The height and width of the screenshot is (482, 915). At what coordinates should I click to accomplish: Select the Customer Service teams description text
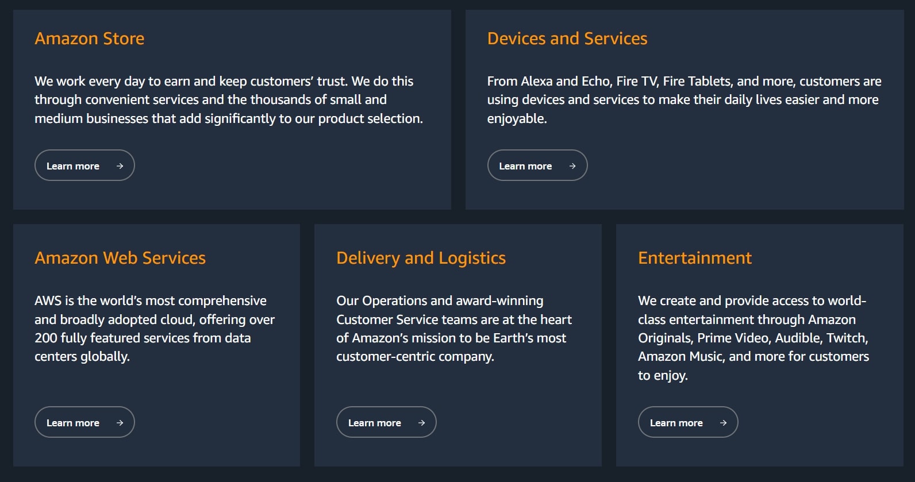pyautogui.click(x=454, y=329)
